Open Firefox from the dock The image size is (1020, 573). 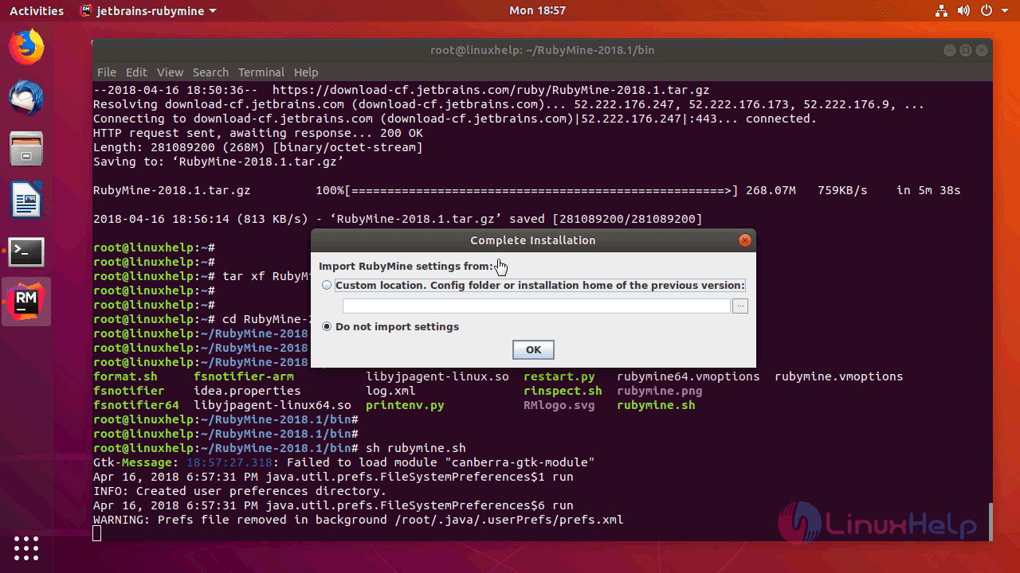(x=26, y=47)
